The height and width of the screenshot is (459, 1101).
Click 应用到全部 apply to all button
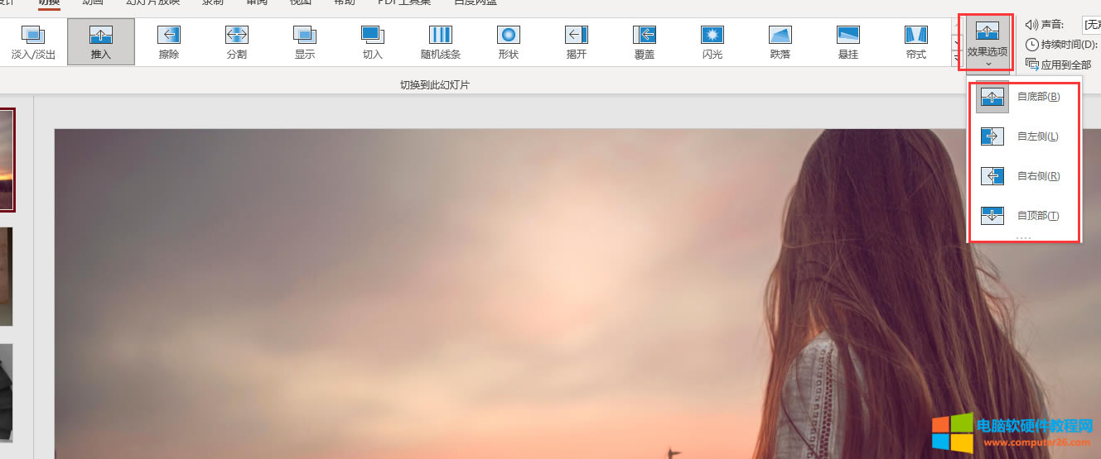1059,65
